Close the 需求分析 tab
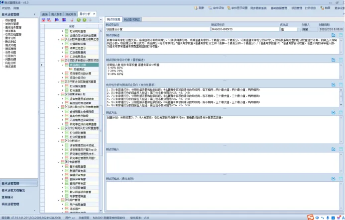The height and width of the screenshot is (220, 345). [x=94, y=13]
